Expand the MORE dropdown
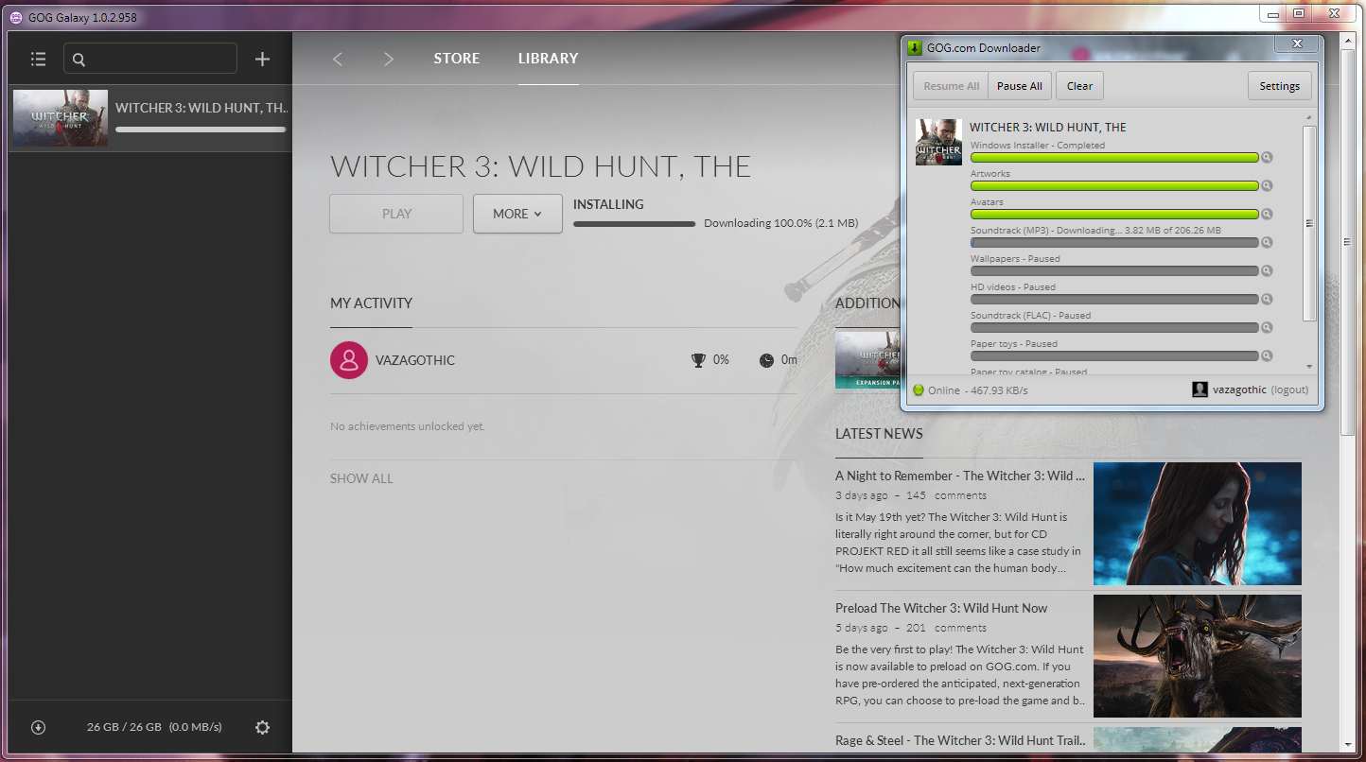The height and width of the screenshot is (762, 1366). click(517, 214)
